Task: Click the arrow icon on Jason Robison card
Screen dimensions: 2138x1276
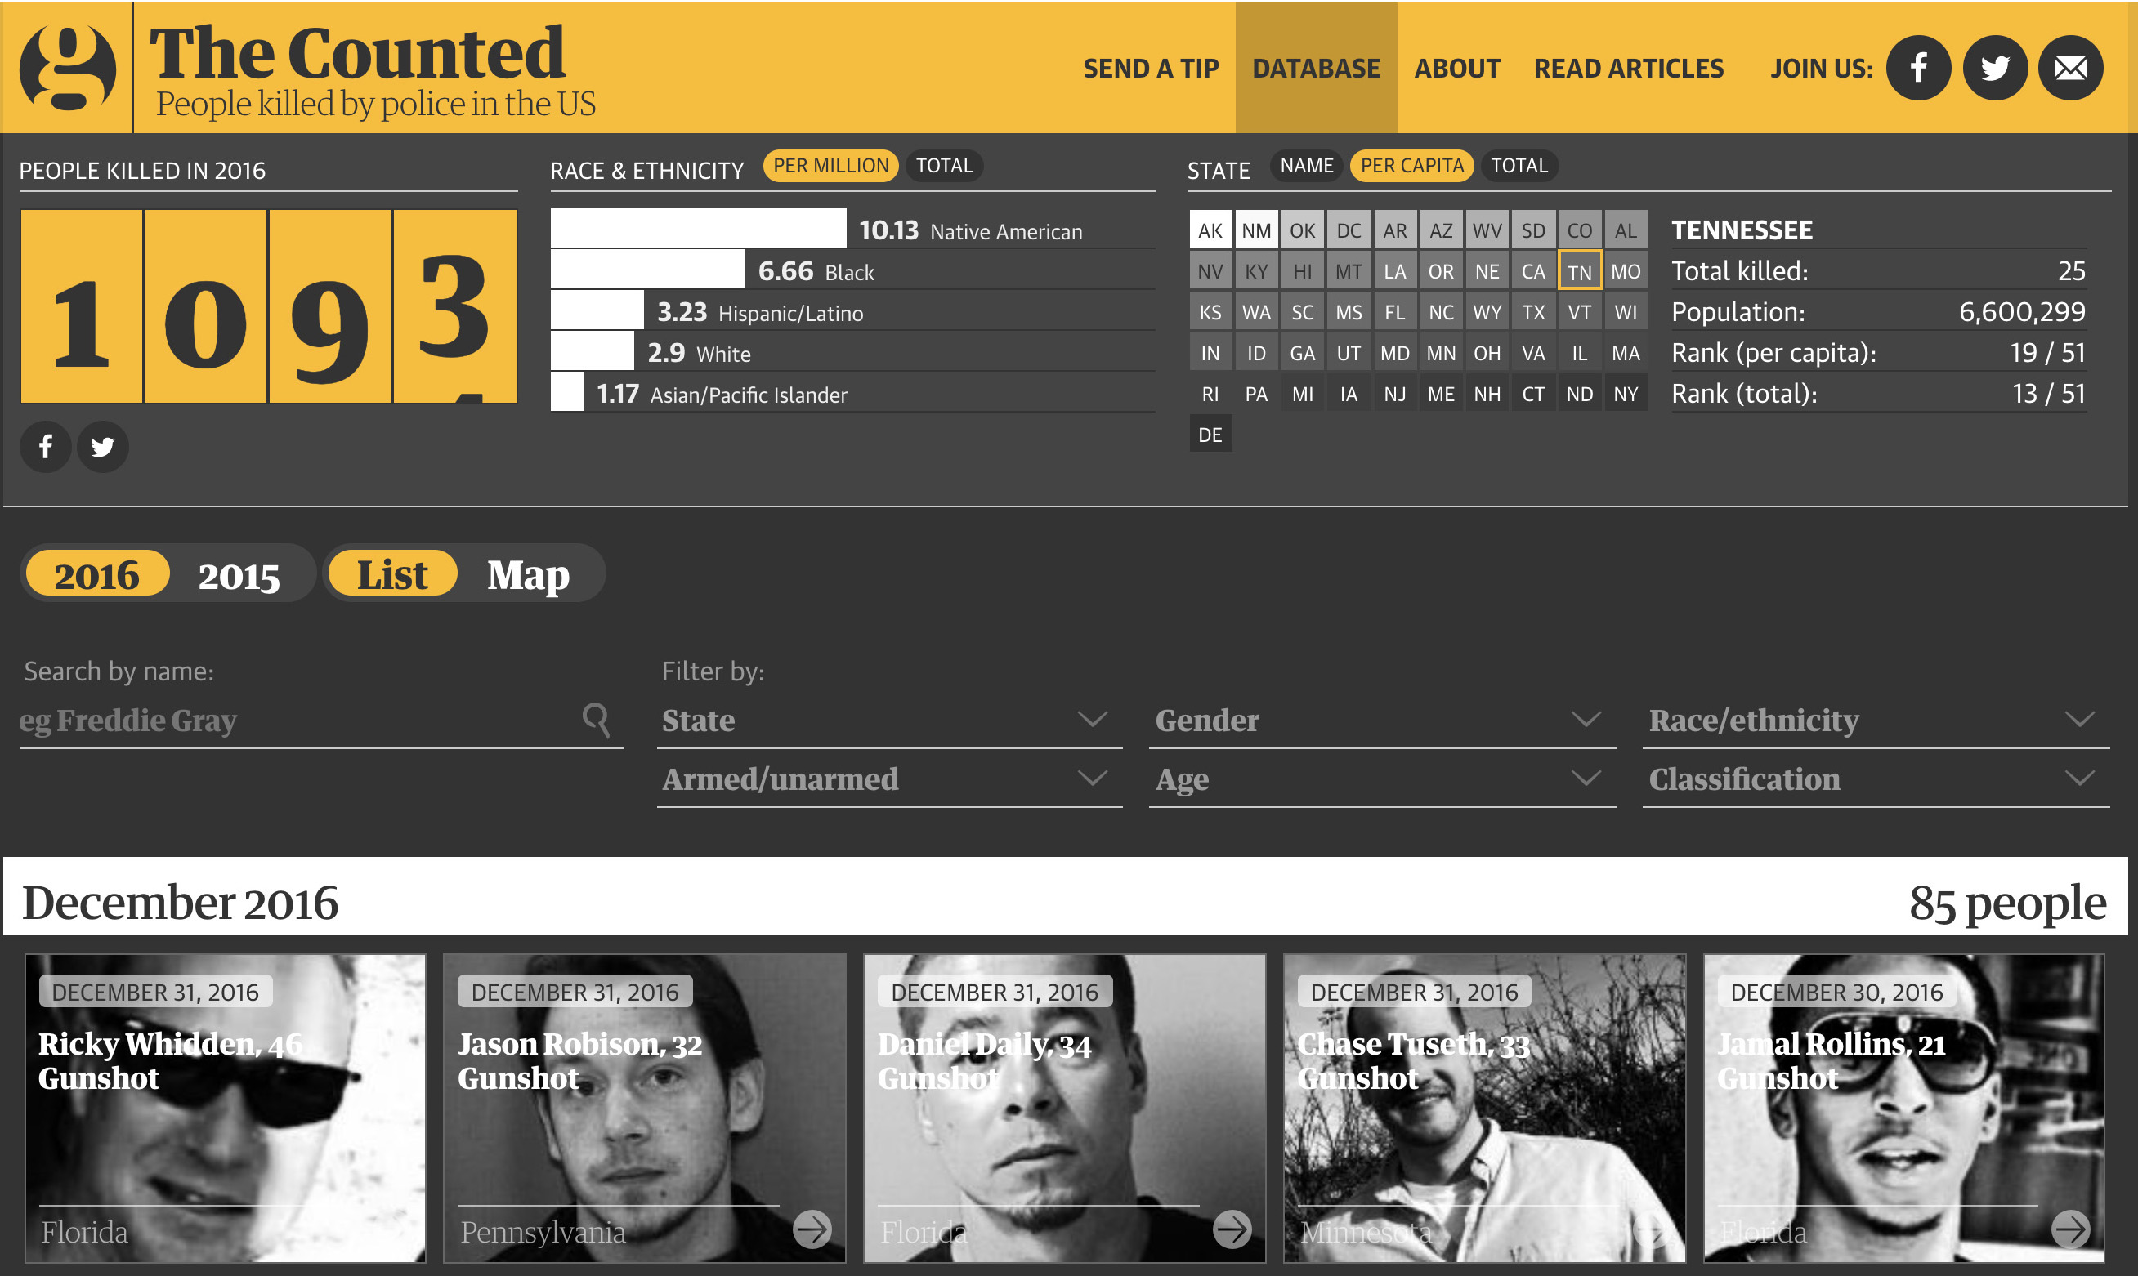Action: coord(811,1229)
